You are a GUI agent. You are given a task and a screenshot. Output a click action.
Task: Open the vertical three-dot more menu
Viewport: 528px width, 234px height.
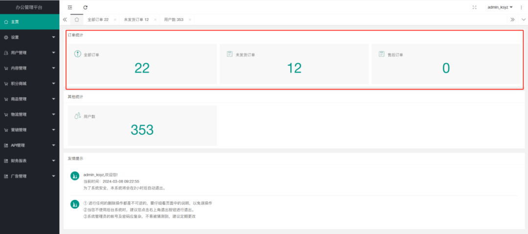point(521,7)
